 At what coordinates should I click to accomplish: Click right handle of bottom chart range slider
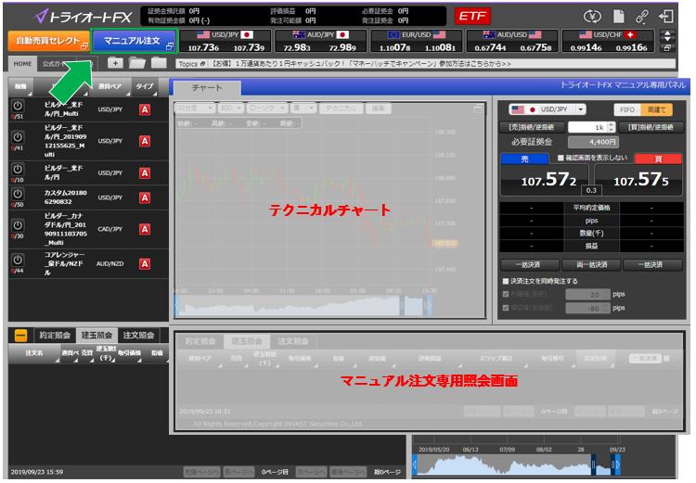pyautogui.click(x=615, y=464)
